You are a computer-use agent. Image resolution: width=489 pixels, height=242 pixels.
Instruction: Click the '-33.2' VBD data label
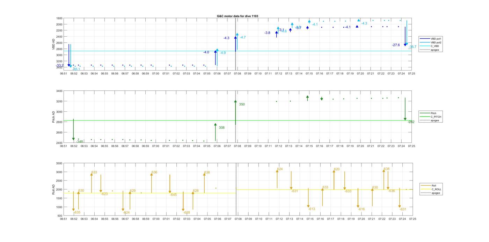pyautogui.click(x=60, y=66)
